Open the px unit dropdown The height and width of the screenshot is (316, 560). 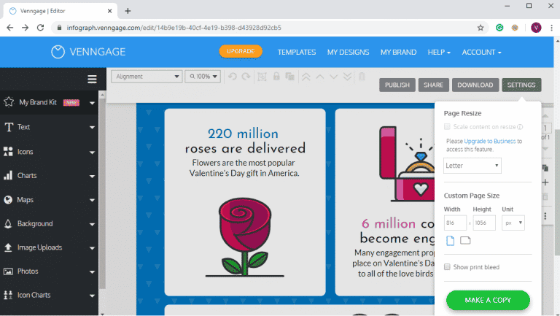[x=511, y=223]
